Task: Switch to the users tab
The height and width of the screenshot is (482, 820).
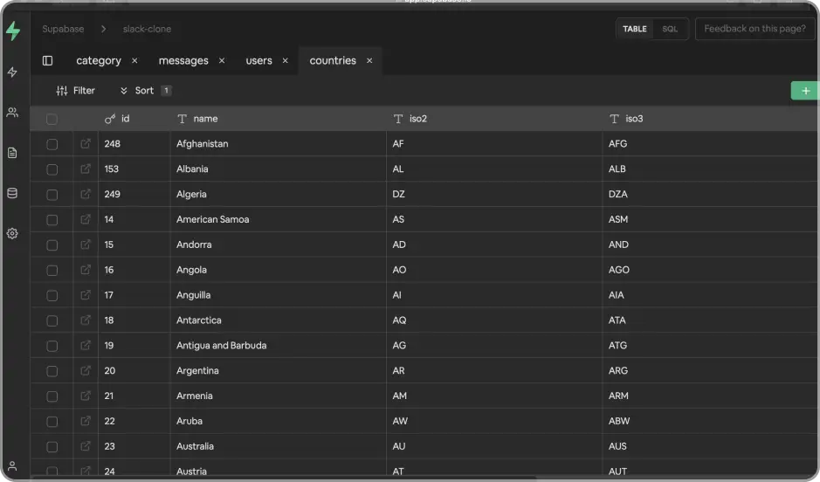Action: pyautogui.click(x=258, y=60)
